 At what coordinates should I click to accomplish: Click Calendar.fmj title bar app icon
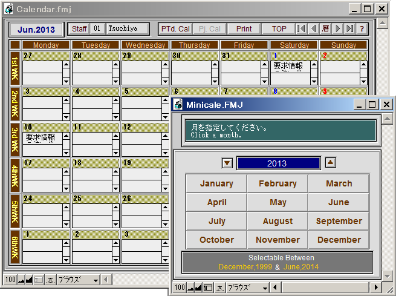(9, 9)
